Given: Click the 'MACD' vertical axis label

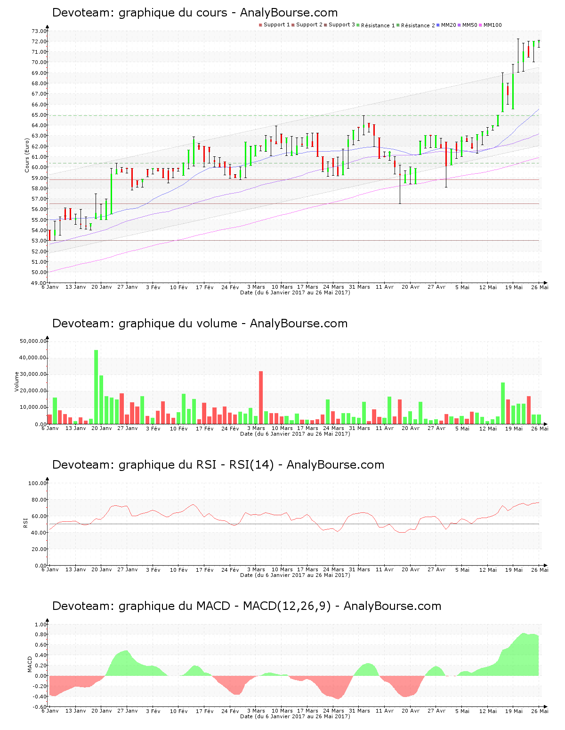Looking at the screenshot, I should [x=30, y=664].
